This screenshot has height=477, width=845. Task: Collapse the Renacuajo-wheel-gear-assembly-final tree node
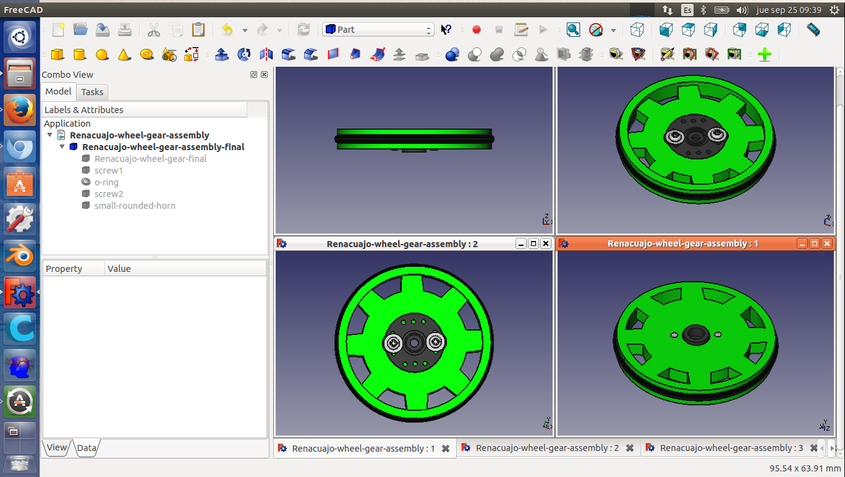tap(62, 147)
